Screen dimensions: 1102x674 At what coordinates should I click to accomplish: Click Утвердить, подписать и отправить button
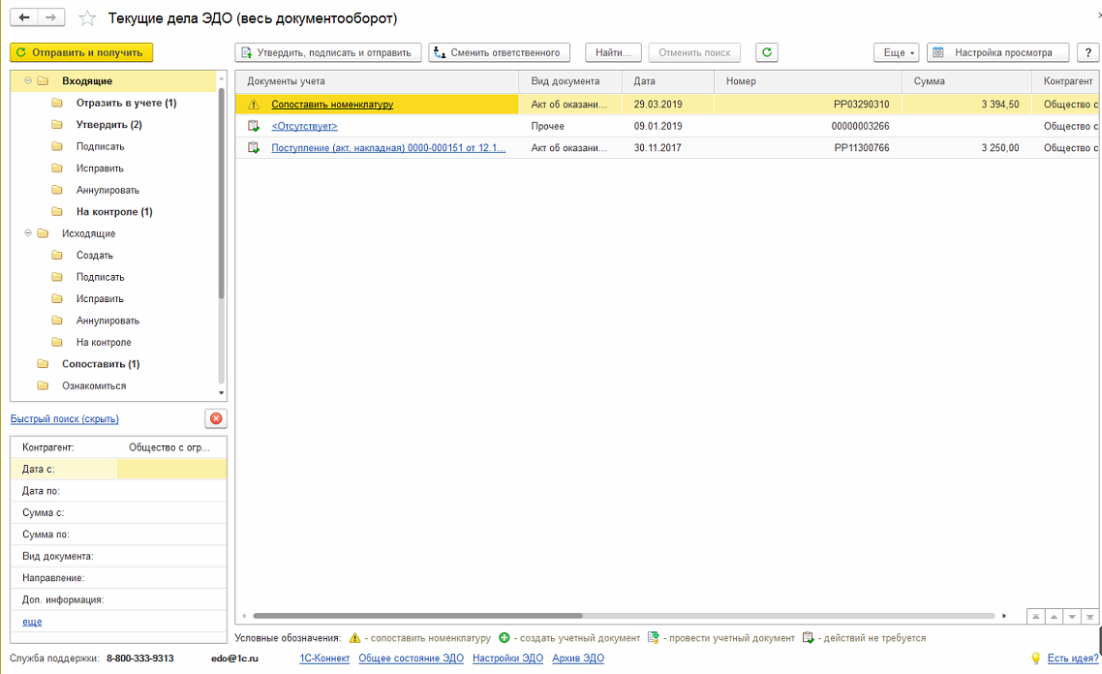pos(327,52)
